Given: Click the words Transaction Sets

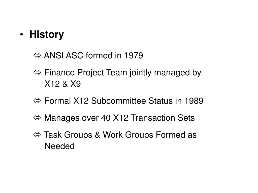Looking at the screenshot, I should pos(163,118).
